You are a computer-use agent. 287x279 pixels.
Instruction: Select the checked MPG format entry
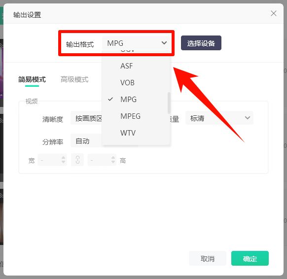[136, 100]
